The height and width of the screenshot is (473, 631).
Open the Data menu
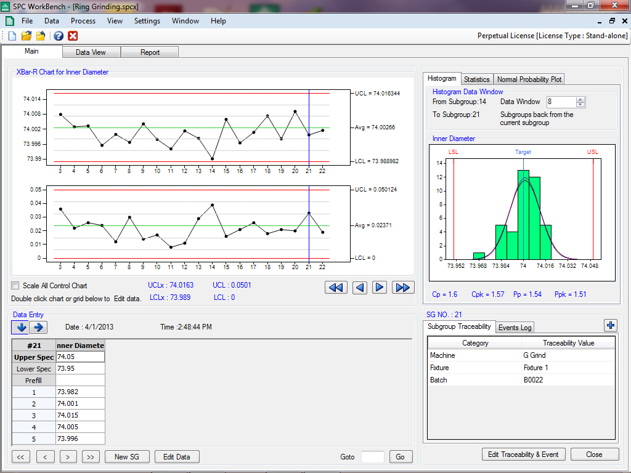(52, 21)
